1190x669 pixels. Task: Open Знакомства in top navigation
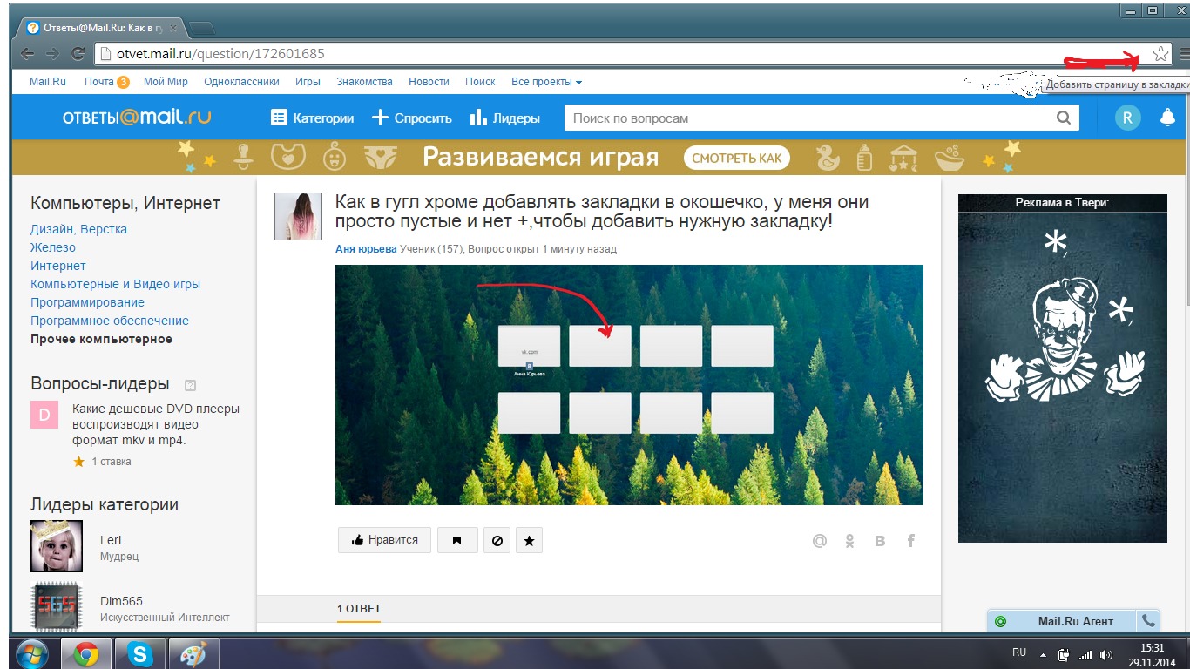364,82
